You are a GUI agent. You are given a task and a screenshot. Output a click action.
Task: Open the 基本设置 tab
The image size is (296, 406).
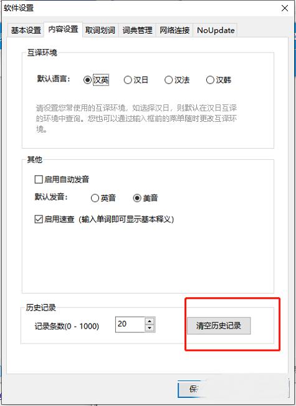coord(26,31)
